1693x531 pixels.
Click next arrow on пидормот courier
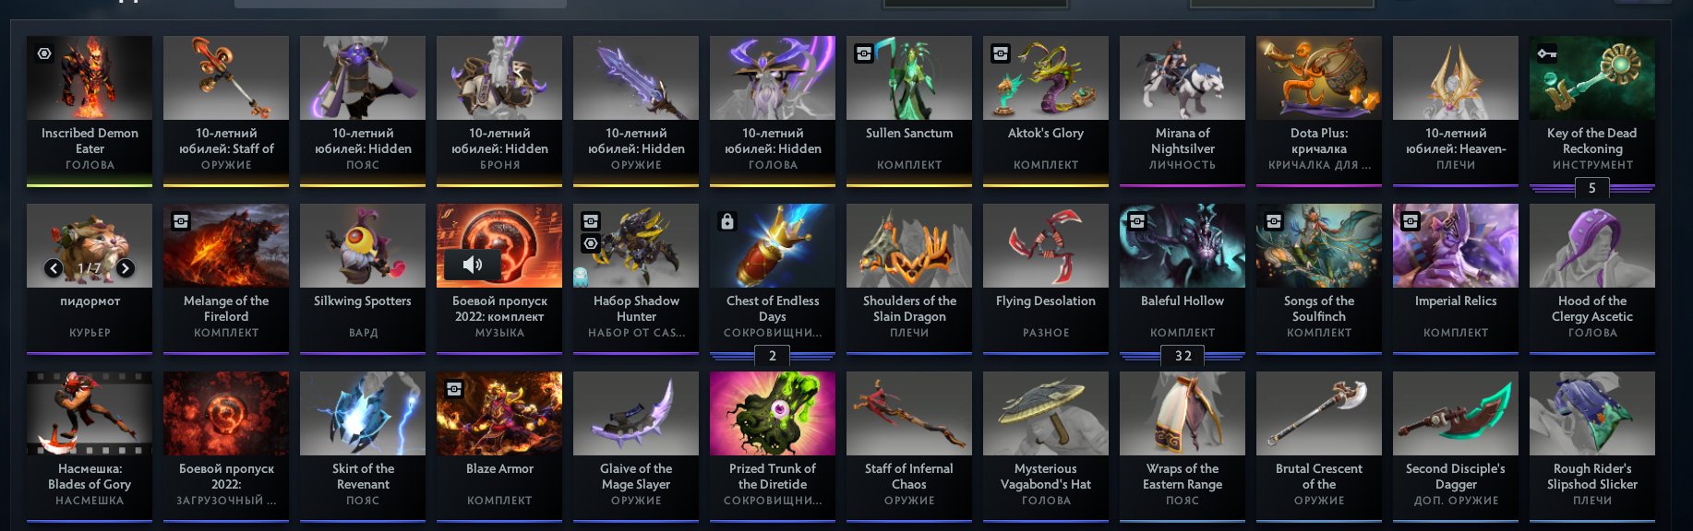[x=126, y=268]
